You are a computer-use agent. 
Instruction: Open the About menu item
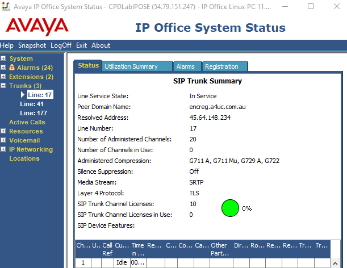[101, 45]
